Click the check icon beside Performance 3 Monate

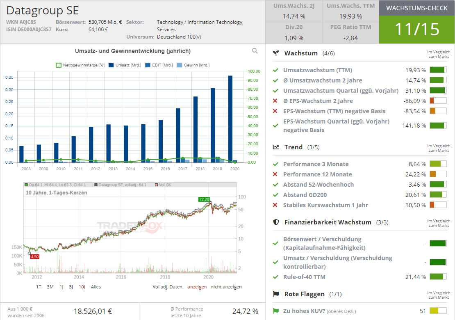click(276, 164)
